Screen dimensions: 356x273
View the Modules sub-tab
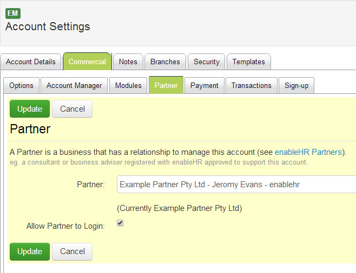point(128,85)
